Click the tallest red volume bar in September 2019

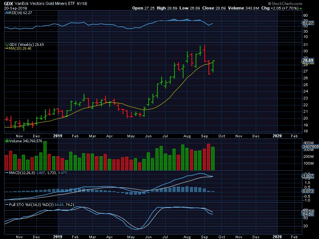209,157
